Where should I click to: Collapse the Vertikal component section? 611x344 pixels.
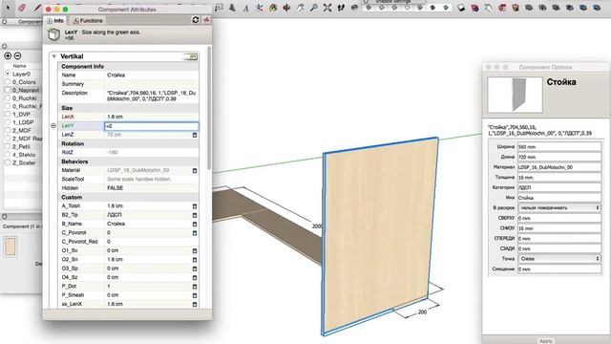54,56
